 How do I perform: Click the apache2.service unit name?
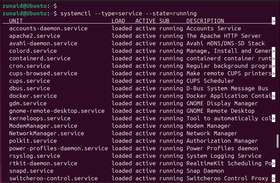[x=34, y=36]
